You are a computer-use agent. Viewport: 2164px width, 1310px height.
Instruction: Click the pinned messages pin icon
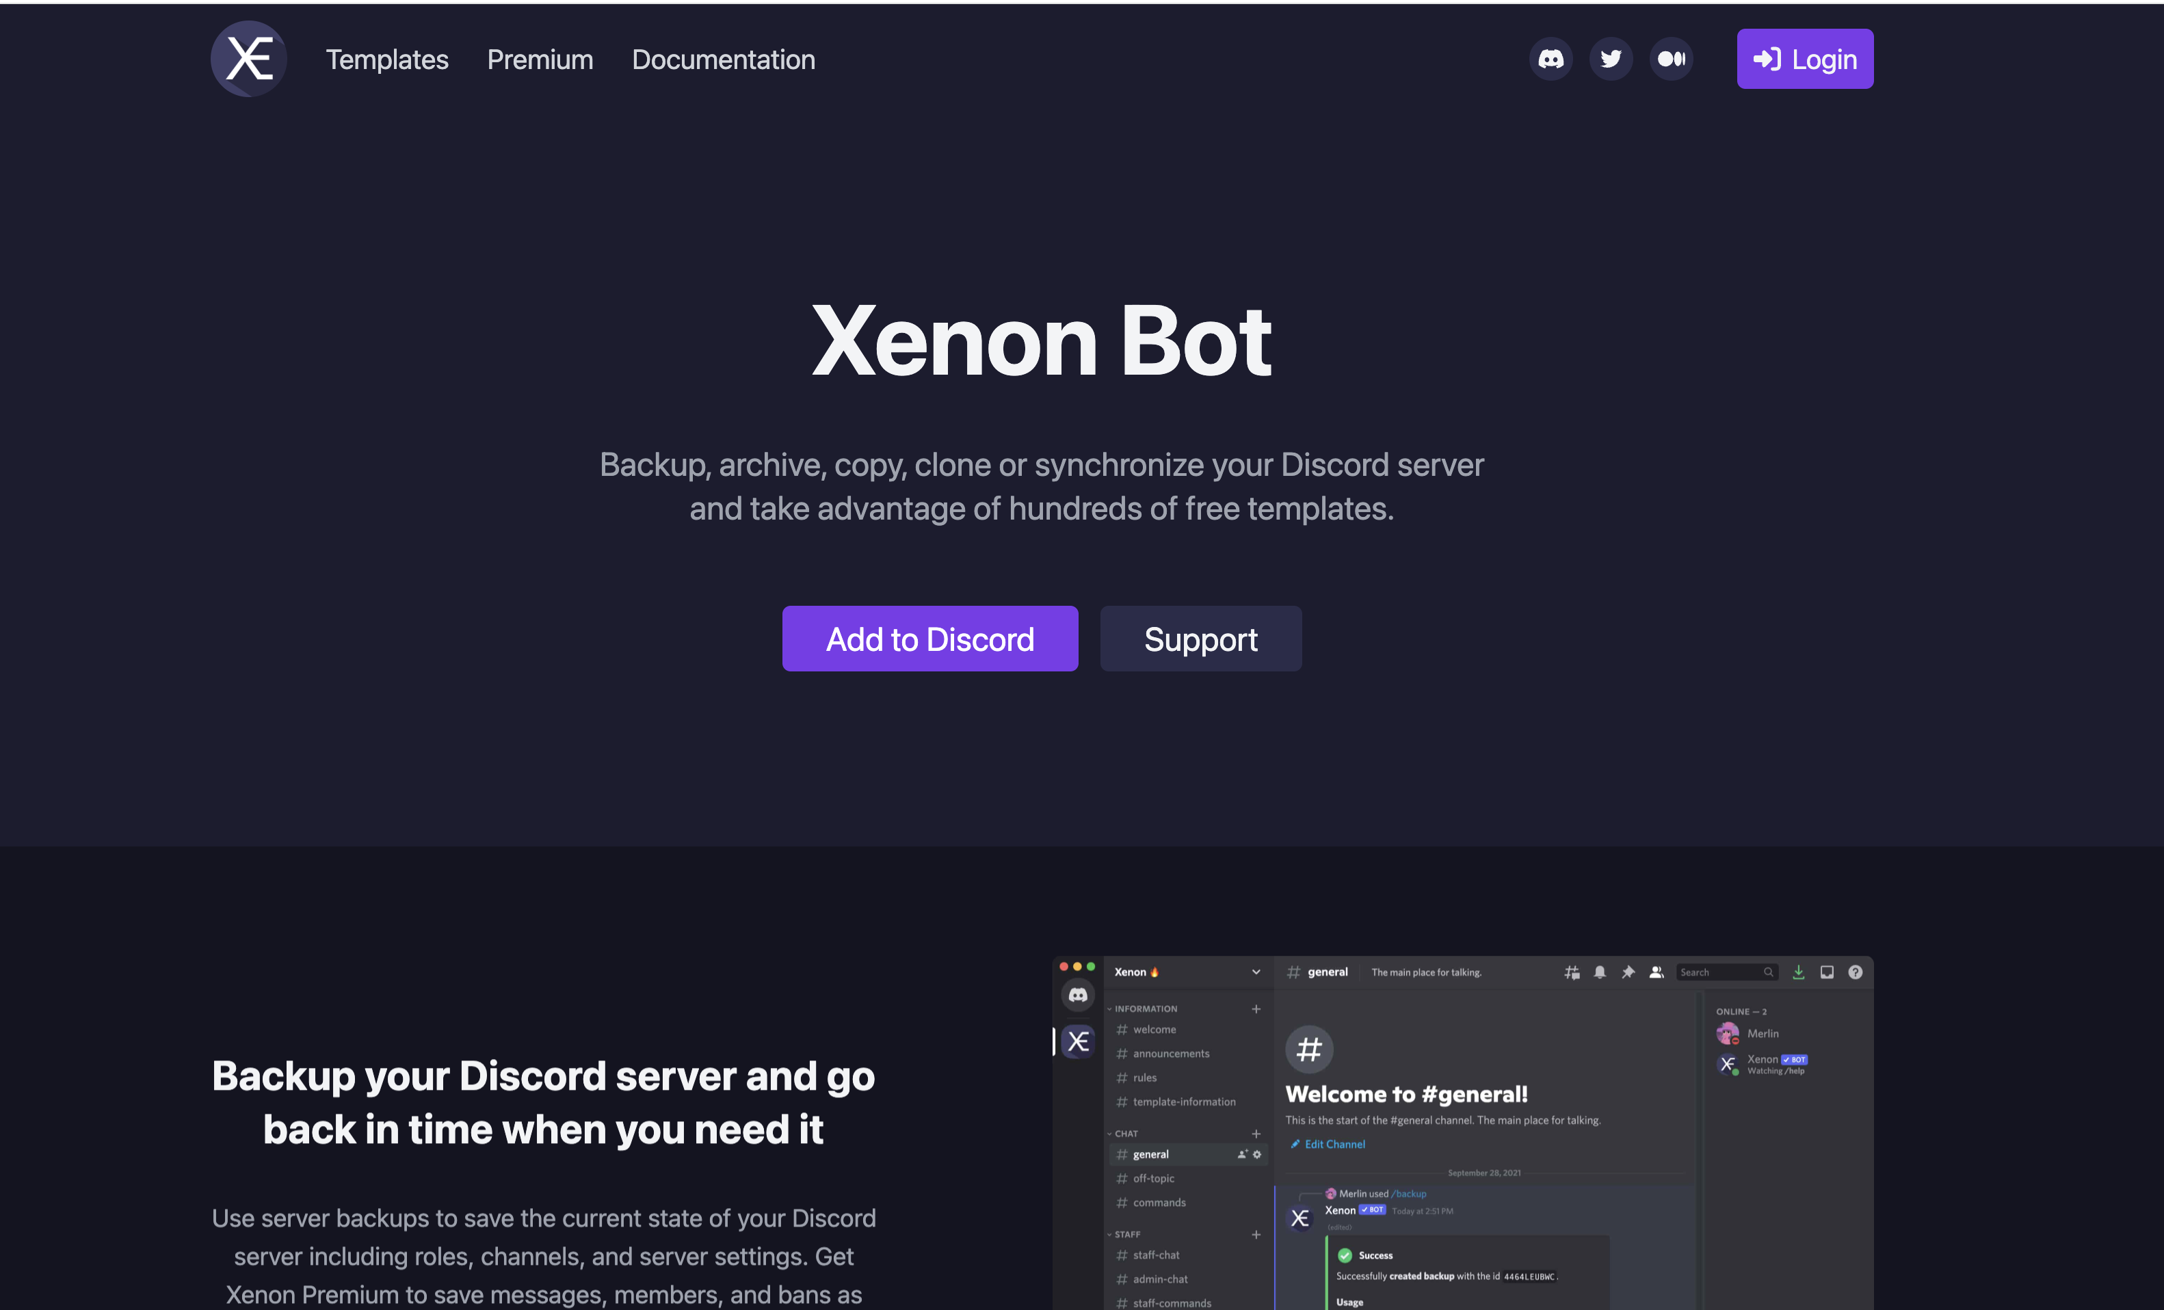(1628, 972)
